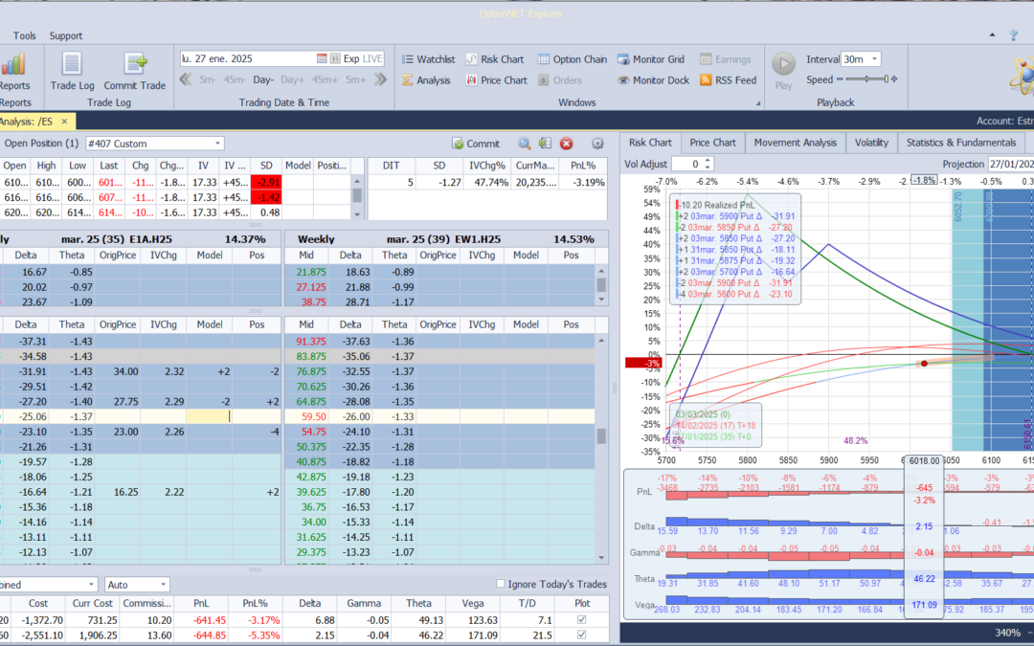The width and height of the screenshot is (1034, 646).
Task: Switch to the Statistics & Fundamentals tab
Action: 961,143
